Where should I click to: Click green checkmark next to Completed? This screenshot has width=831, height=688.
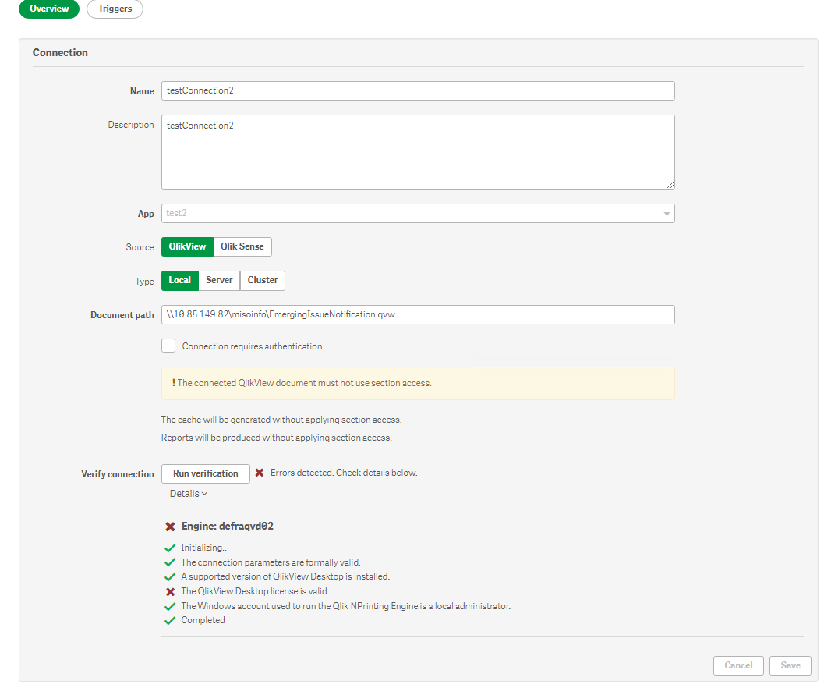[x=170, y=621]
